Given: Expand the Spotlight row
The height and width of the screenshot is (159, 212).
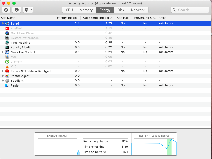Looking at the screenshot, I should click(3, 81).
